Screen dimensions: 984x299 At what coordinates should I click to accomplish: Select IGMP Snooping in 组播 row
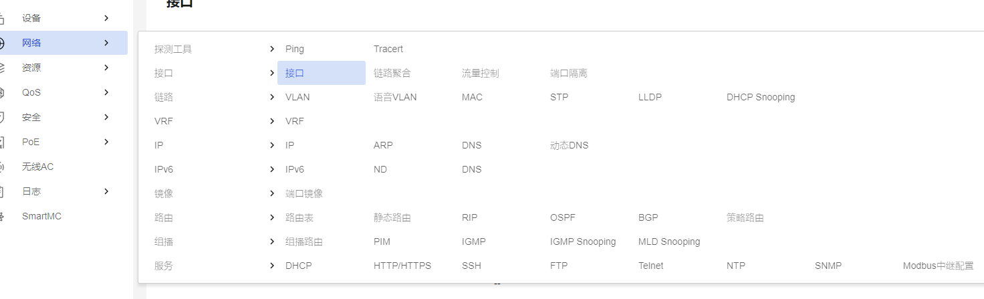click(x=583, y=241)
